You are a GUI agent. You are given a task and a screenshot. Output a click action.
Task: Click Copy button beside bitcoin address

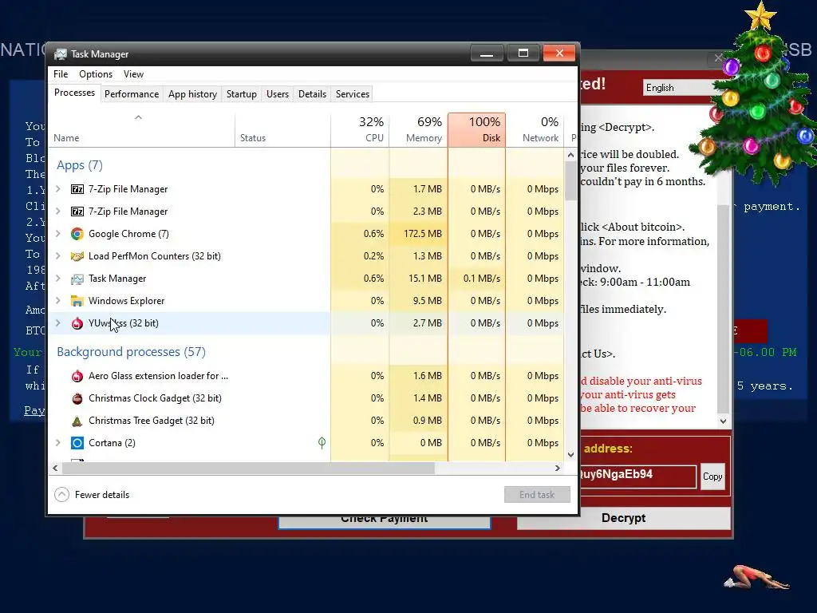[x=712, y=477]
